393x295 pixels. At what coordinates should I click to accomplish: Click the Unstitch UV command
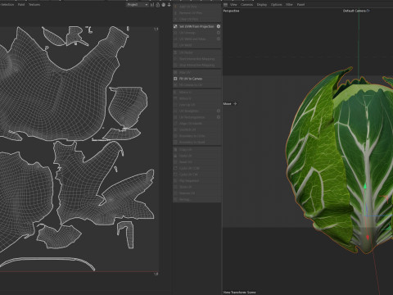point(187,129)
